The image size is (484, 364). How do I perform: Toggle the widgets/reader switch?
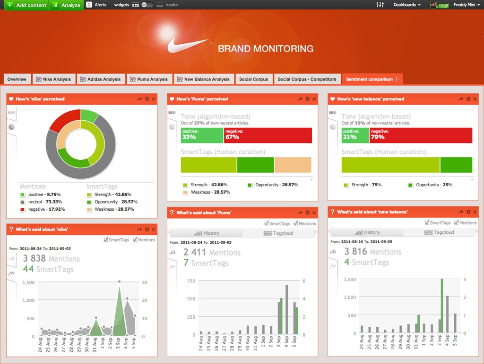click(147, 5)
